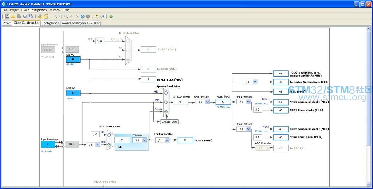373x189 pixels.
Task: Open a project with the yellow folder icon
Action: [x=13, y=16]
